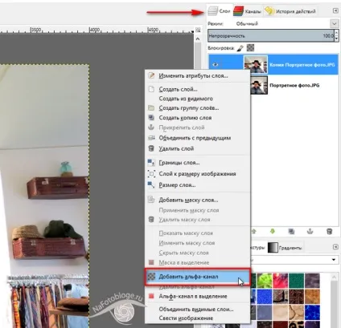This screenshot has height=328, width=341.
Task: Open Размер слоя... menu entry
Action: [x=197, y=185]
